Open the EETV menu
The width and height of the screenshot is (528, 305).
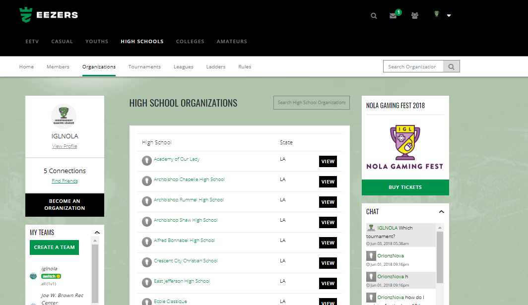click(32, 41)
